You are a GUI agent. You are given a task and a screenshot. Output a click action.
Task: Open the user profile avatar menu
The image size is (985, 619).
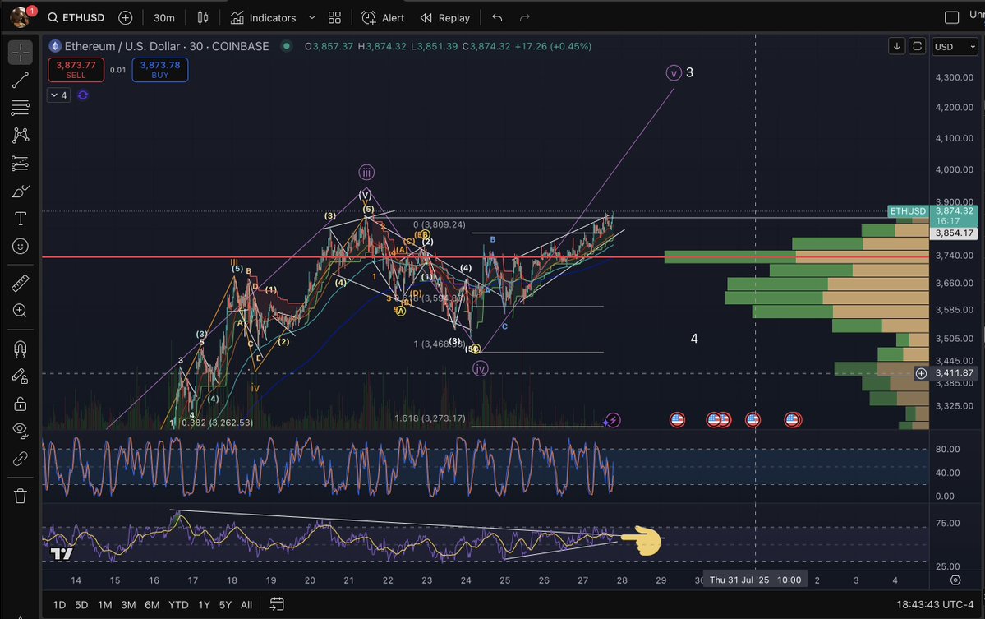pos(21,17)
